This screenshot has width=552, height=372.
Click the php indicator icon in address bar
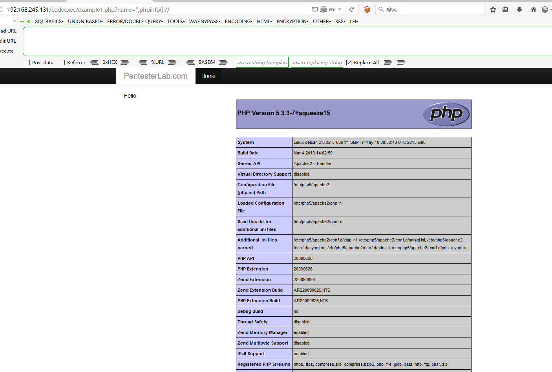pos(332,9)
